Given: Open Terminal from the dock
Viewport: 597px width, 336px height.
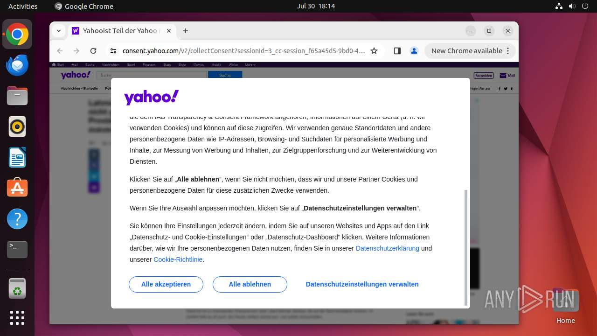Looking at the screenshot, I should [x=17, y=250].
